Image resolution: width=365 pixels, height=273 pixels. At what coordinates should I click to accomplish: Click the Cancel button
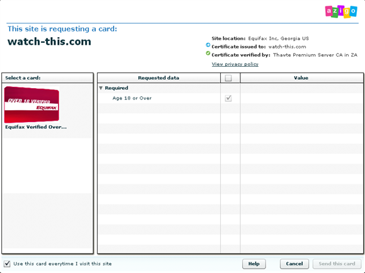click(295, 264)
